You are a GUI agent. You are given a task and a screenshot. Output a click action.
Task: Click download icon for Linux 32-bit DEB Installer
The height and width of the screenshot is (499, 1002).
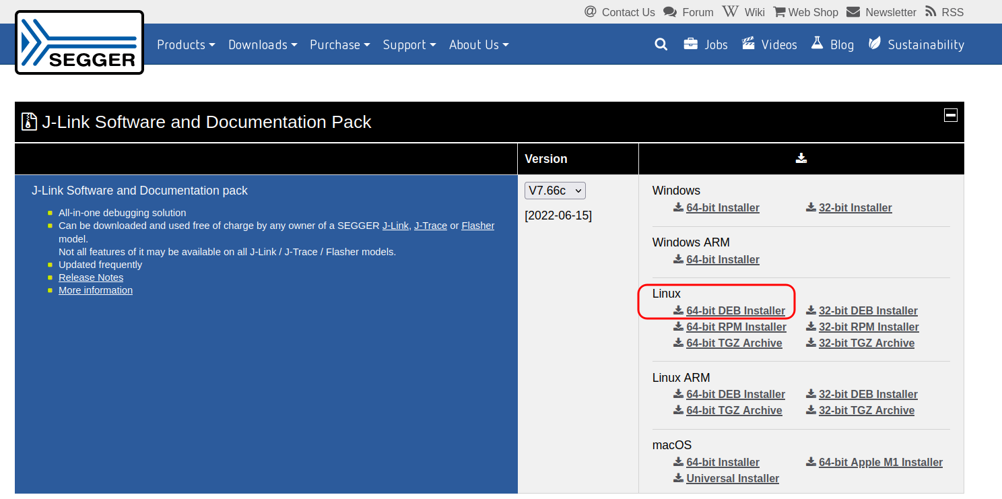coord(811,310)
